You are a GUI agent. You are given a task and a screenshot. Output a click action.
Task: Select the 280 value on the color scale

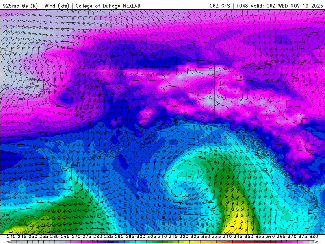pyautogui.click(x=97, y=237)
